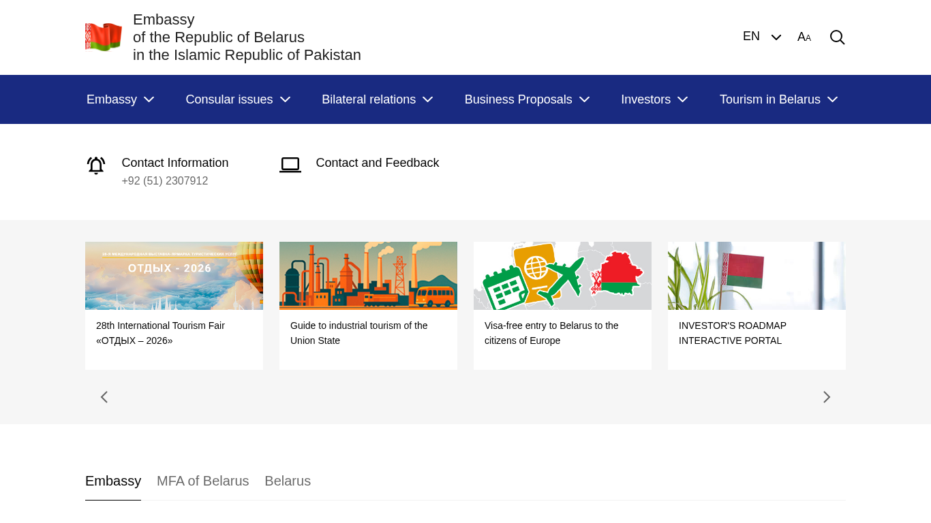
Task: Open the Contact and Feedback link
Action: pos(377,163)
